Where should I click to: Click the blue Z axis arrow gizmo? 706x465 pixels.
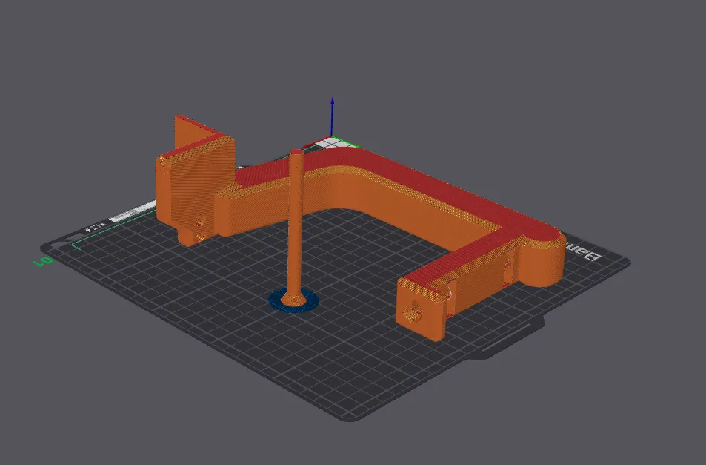tap(333, 116)
